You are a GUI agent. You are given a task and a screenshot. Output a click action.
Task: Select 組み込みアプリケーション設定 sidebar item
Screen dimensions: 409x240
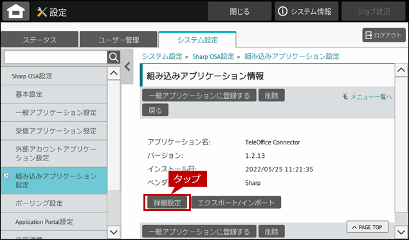click(54, 181)
